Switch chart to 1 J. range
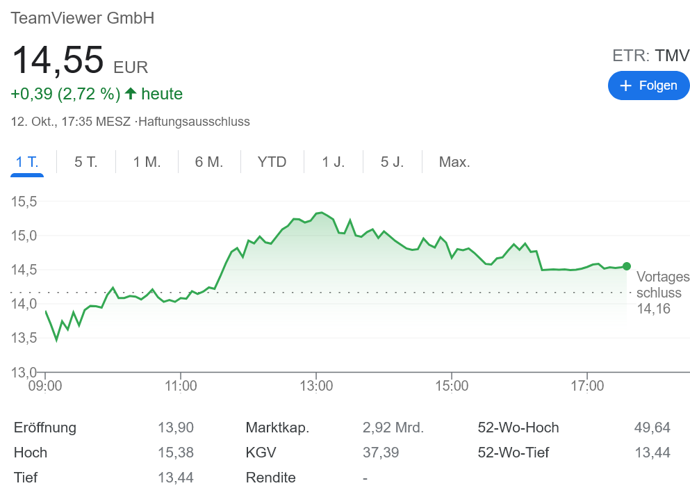 pos(333,162)
